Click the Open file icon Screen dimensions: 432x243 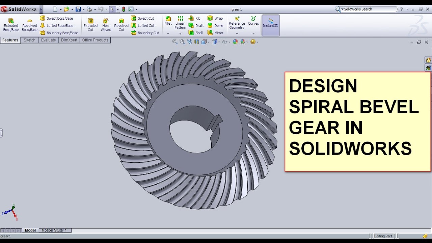(x=66, y=9)
